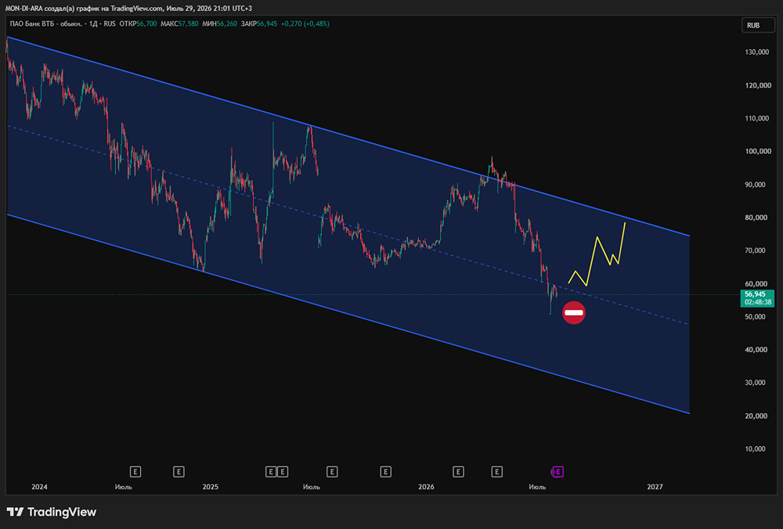
Task: Open the last gray E marker before Июль 2026
Action: pyautogui.click(x=496, y=472)
